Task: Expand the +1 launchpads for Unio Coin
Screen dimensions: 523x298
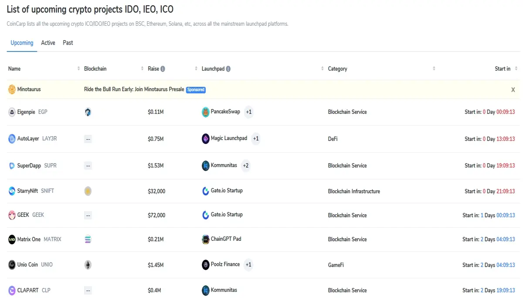Action: pos(248,265)
